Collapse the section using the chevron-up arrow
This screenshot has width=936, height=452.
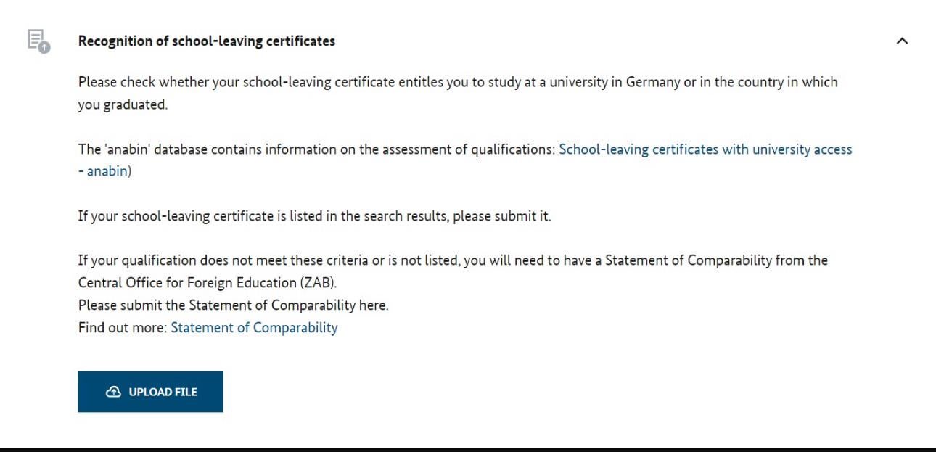902,41
